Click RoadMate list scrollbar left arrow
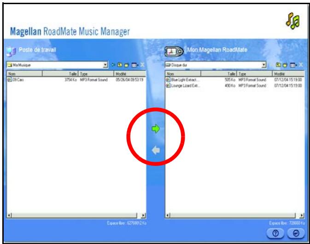This screenshot has width=310, height=244. 168,216
